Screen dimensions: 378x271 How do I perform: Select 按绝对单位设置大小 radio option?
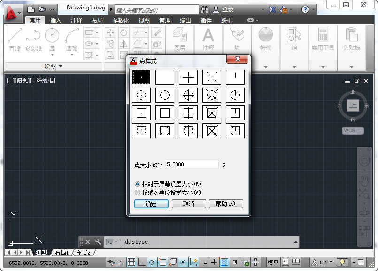click(x=138, y=192)
